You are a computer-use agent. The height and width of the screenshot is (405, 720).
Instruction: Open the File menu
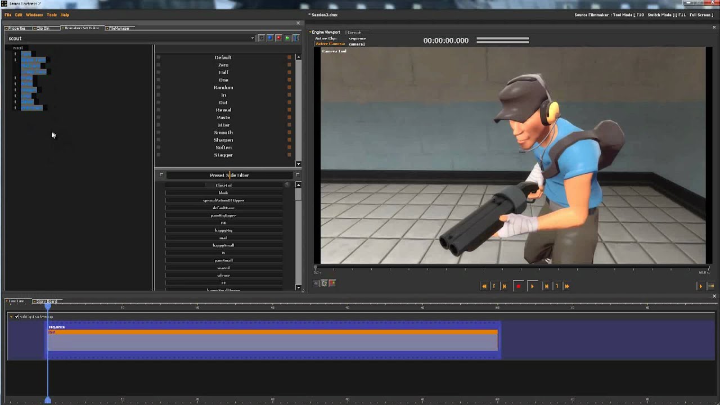[8, 15]
